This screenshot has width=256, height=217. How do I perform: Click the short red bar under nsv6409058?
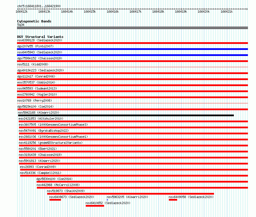coord(173,200)
